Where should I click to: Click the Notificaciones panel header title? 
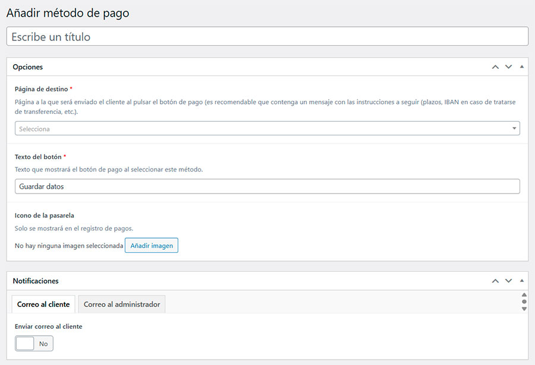(36, 281)
